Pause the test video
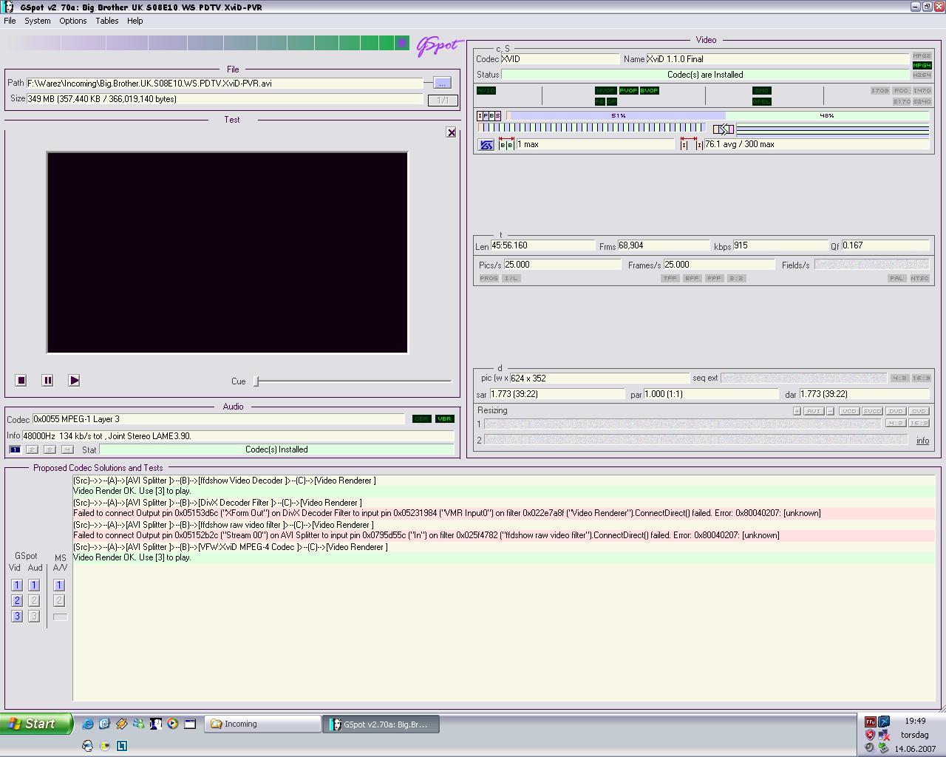 coord(47,380)
